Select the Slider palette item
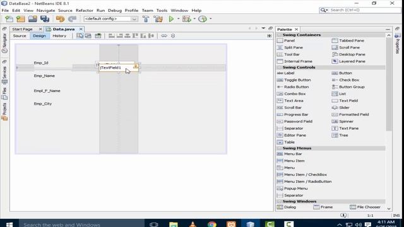 341,108
